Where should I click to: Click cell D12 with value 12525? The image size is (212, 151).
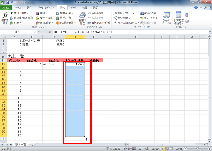point(75,64)
